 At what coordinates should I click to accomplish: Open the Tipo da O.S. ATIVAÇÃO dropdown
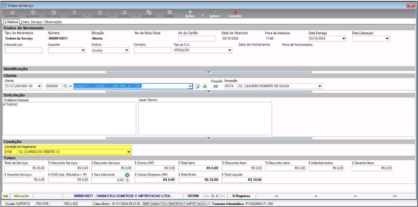pyautogui.click(x=230, y=50)
